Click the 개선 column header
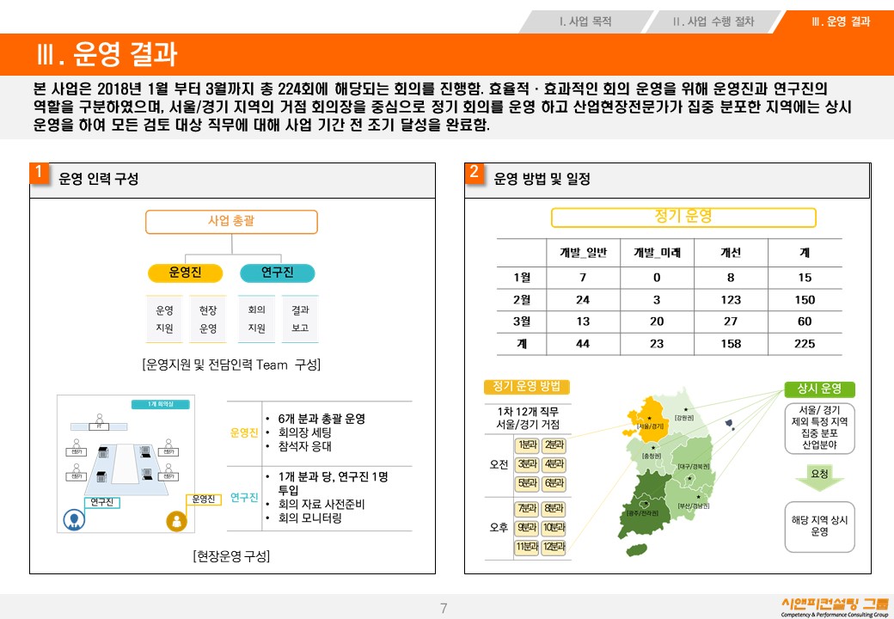 pyautogui.click(x=731, y=253)
